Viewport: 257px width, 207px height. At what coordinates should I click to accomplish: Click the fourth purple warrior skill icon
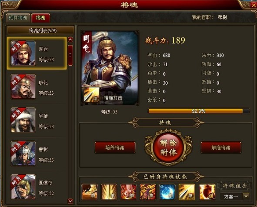[148, 192]
